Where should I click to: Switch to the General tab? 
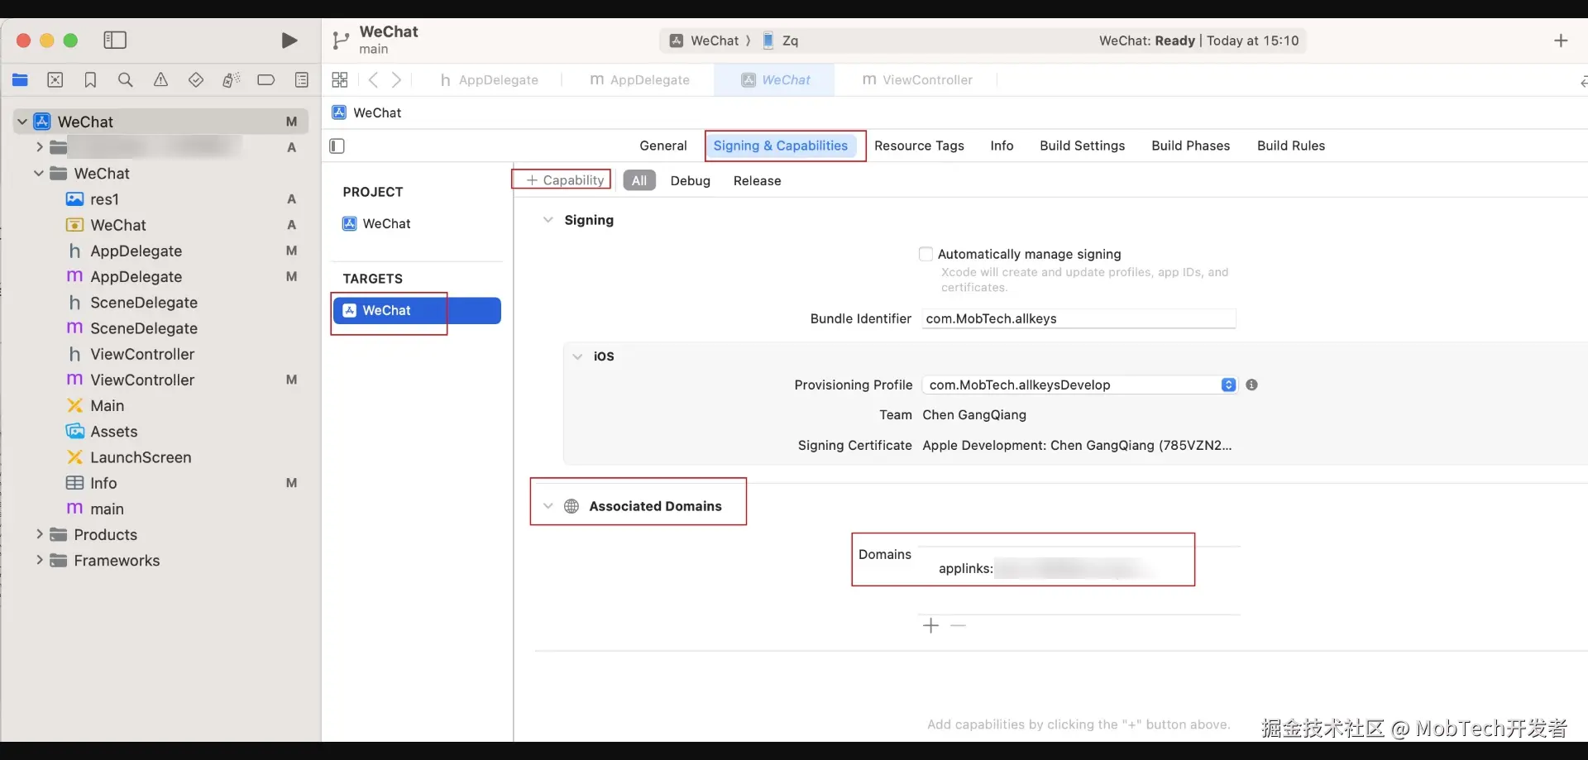(663, 146)
